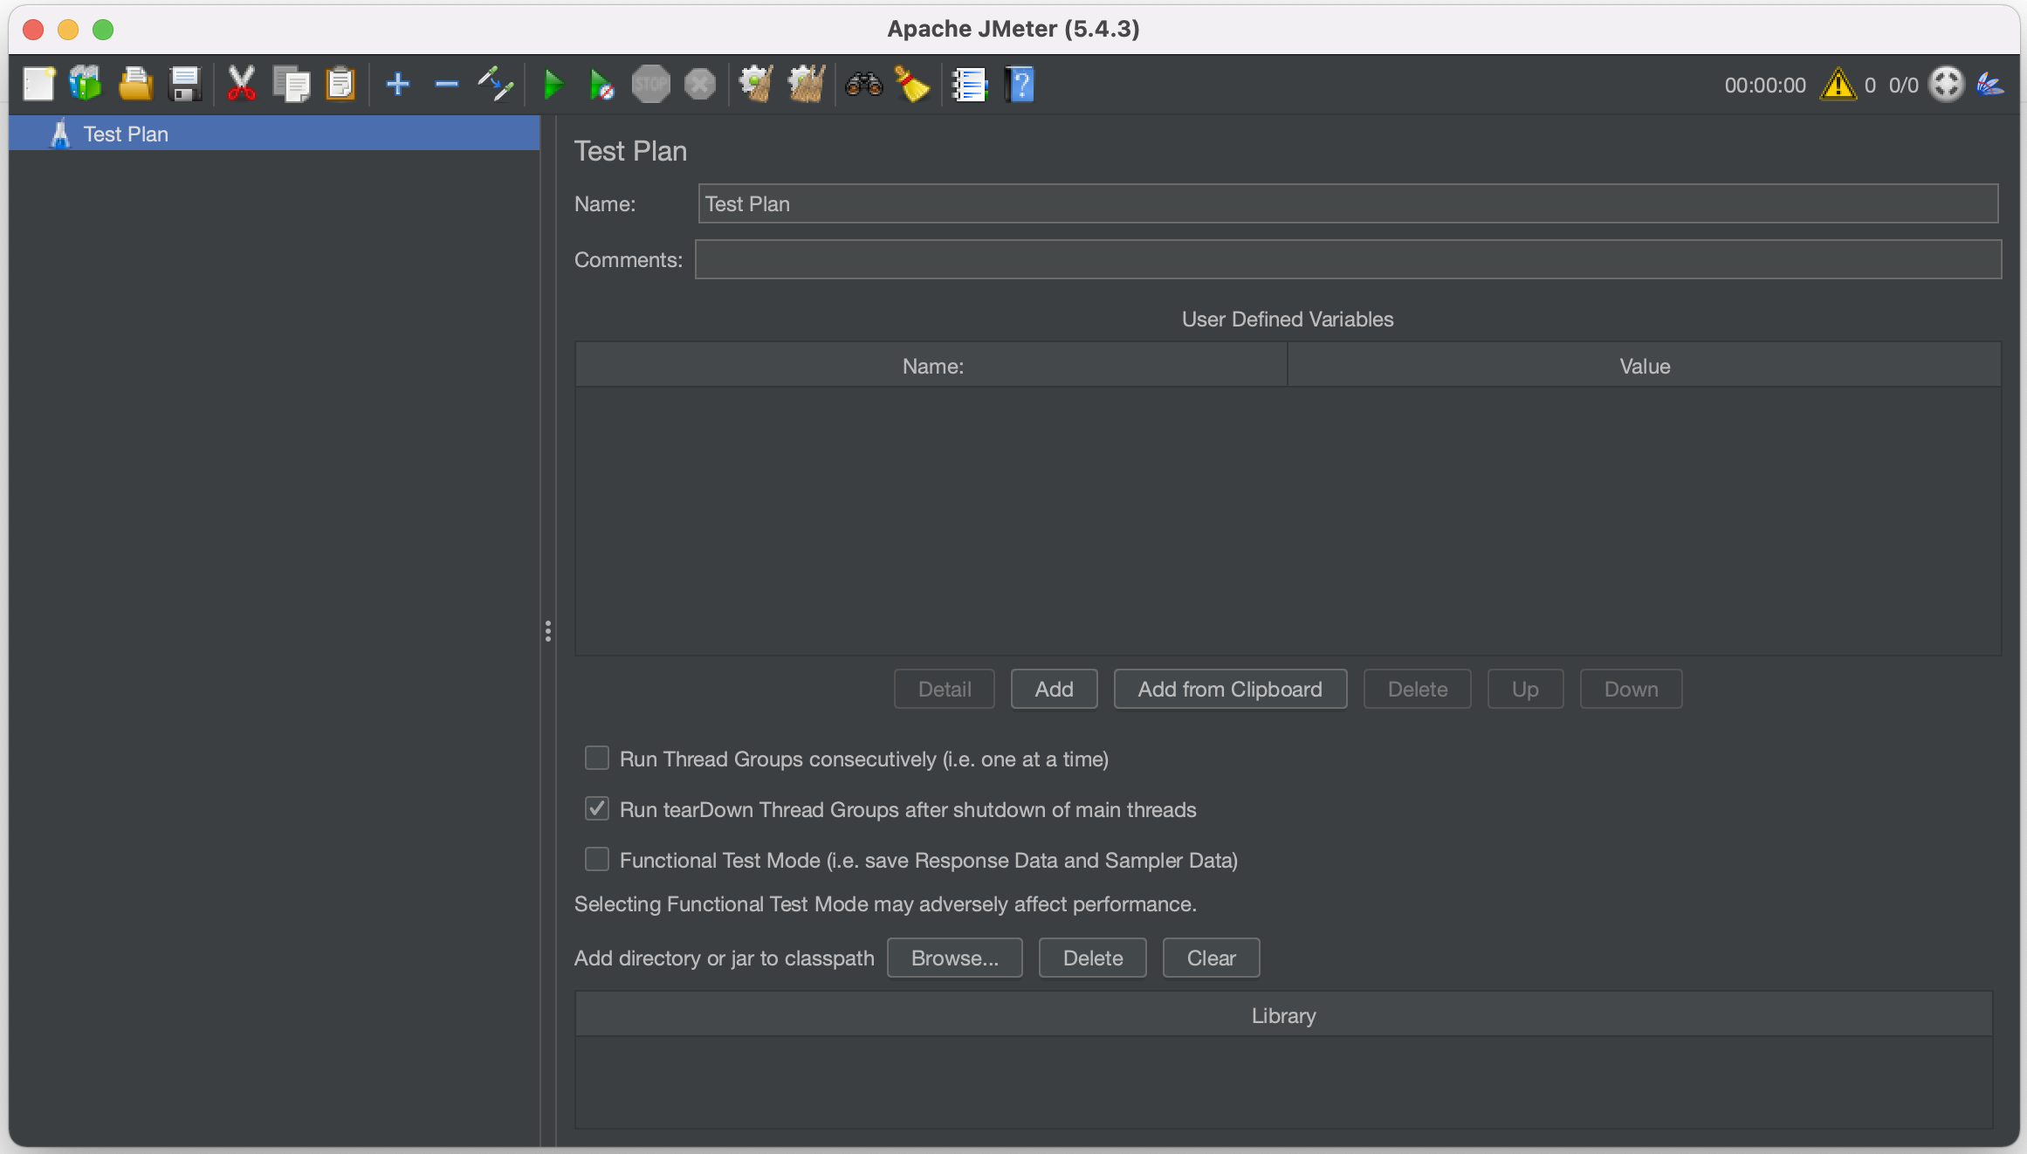The width and height of the screenshot is (2027, 1154).
Task: Click the Library column header
Action: click(x=1283, y=1015)
